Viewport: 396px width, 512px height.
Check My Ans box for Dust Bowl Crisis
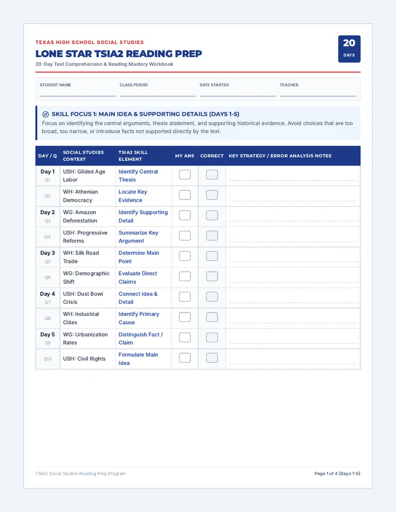(x=185, y=297)
